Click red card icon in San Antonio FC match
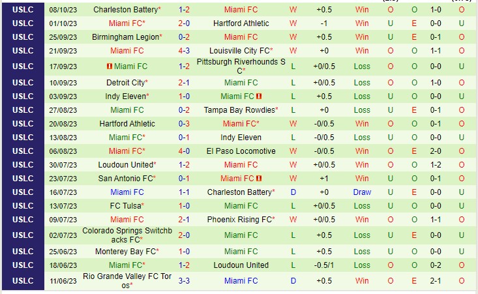 (259, 179)
